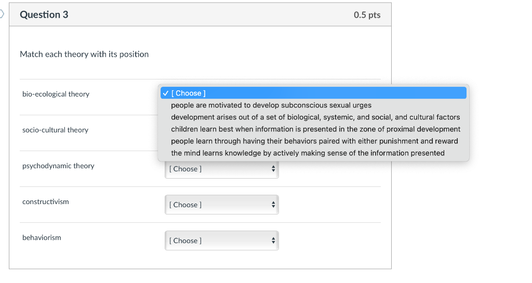Viewport: 532px width, 283px height.
Task: Click the "socio-cultural theory" row label
Action: (x=55, y=130)
